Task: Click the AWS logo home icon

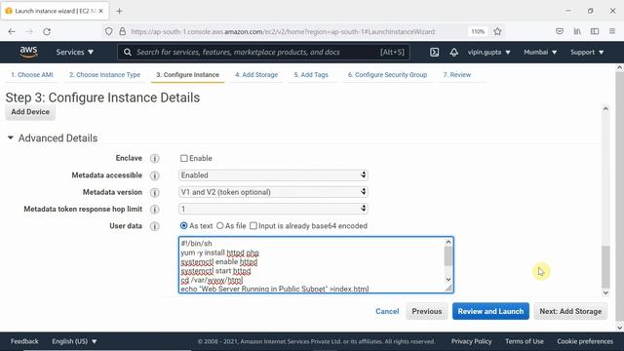Action: pyautogui.click(x=28, y=52)
